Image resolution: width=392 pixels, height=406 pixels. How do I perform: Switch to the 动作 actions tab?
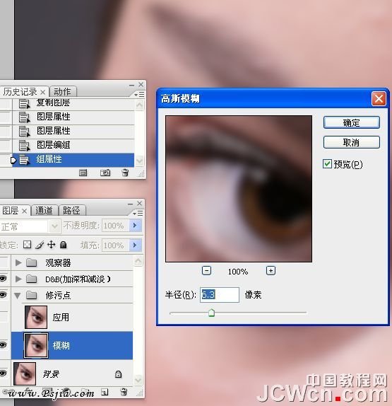[62, 92]
